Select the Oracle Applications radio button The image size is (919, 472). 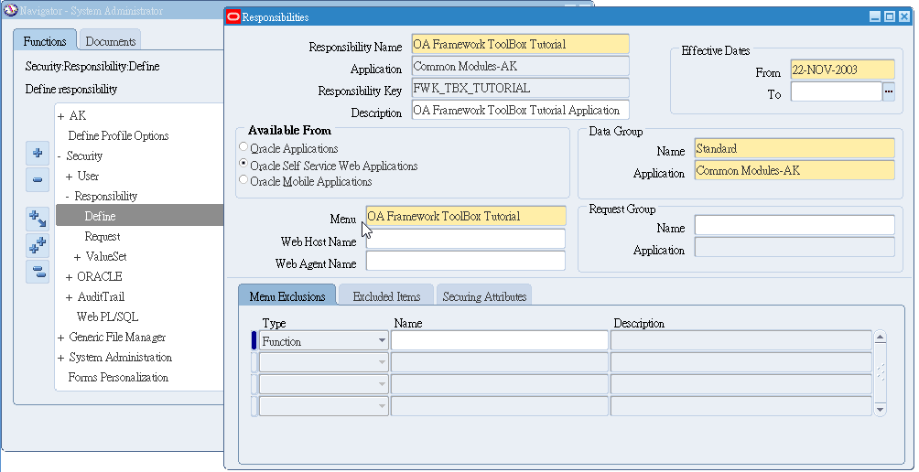(x=243, y=147)
